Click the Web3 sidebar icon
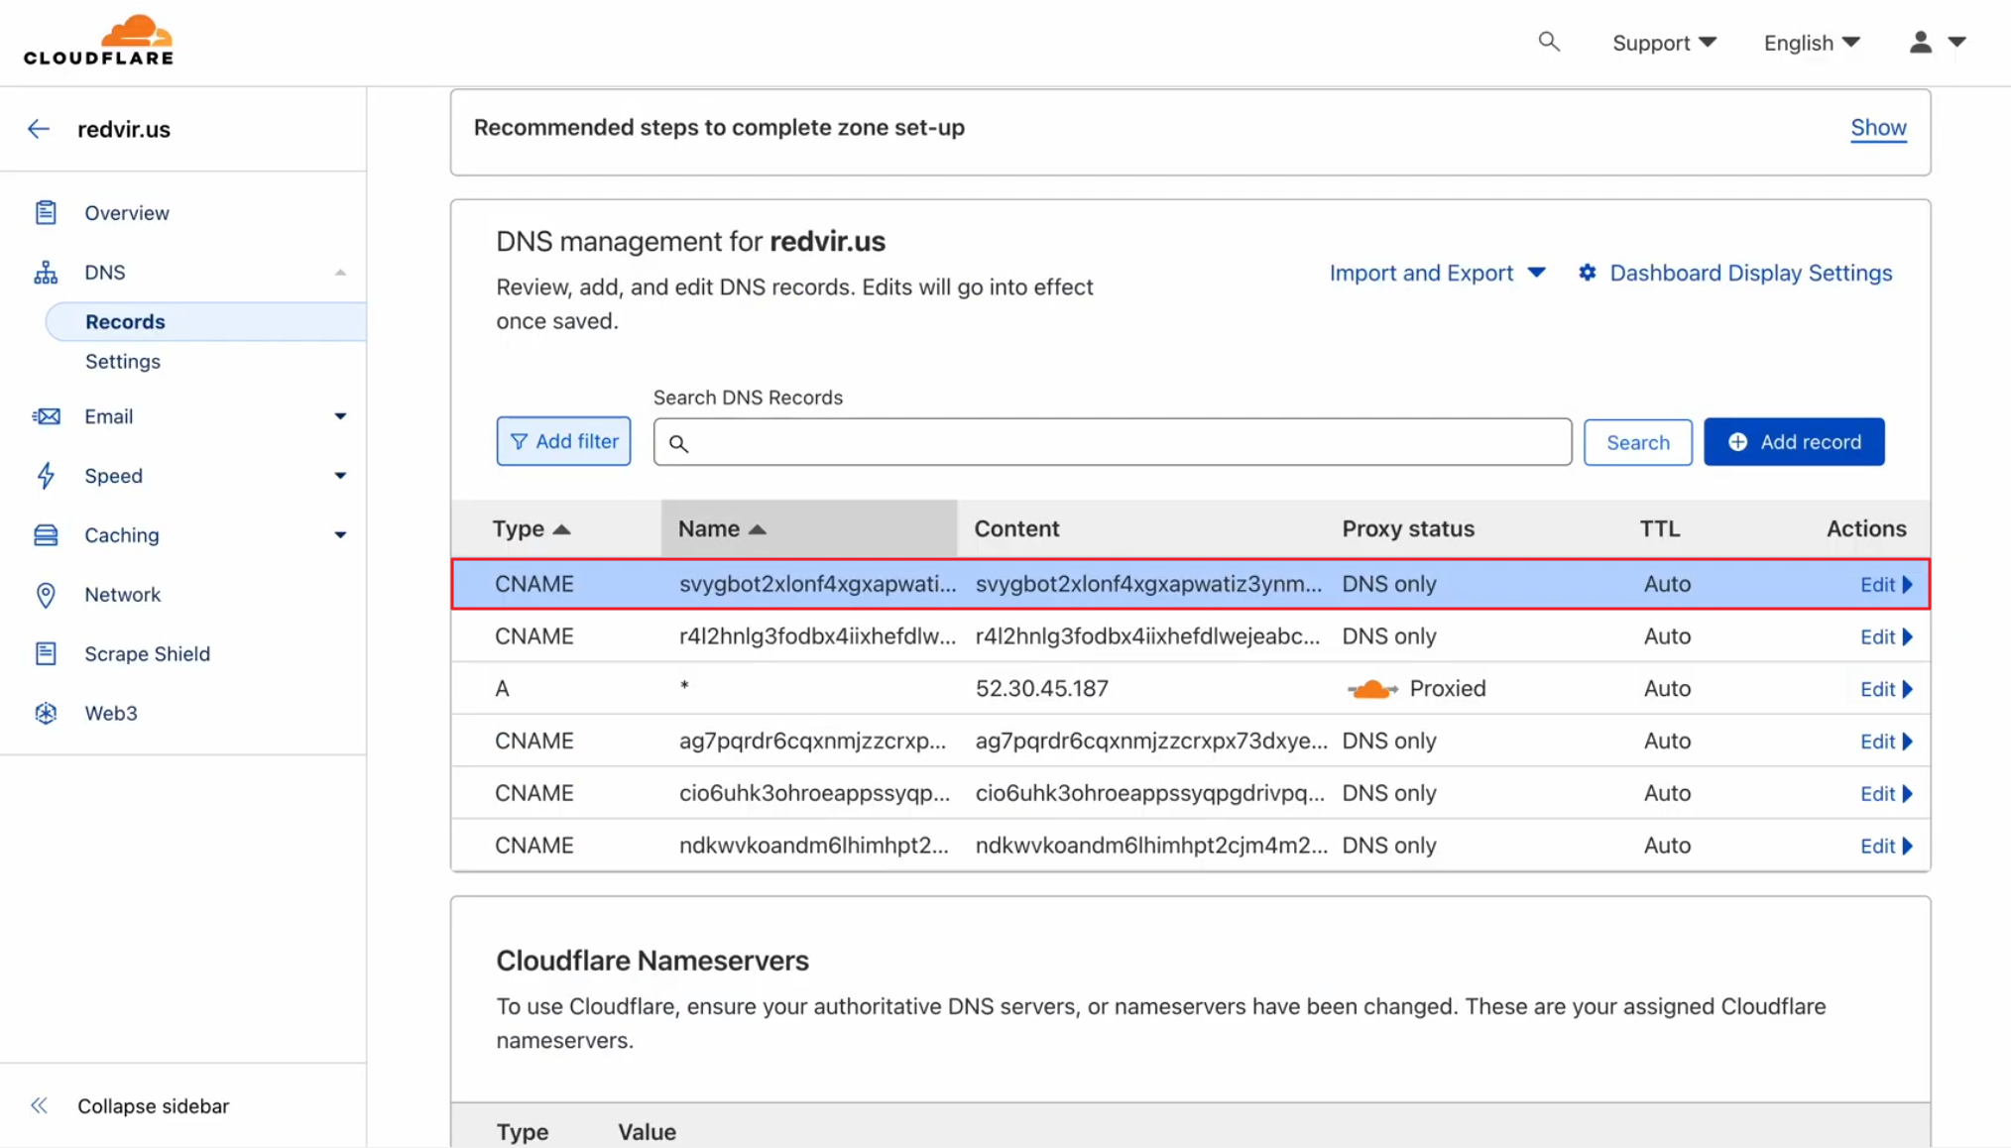Screen dimensions: 2011x1148 46,713
